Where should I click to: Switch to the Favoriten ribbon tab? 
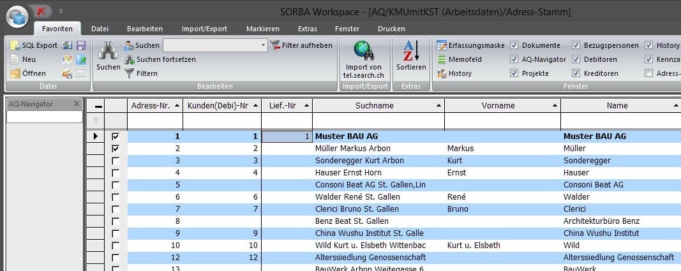tap(57, 29)
